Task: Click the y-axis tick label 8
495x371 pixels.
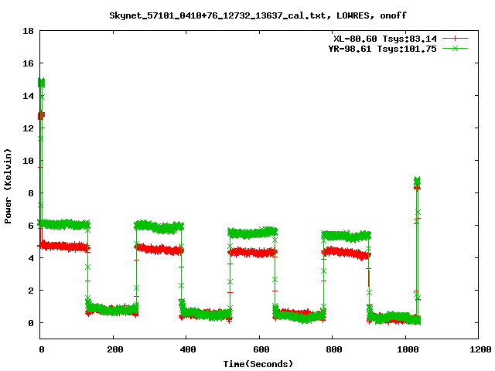Action: click(x=31, y=193)
